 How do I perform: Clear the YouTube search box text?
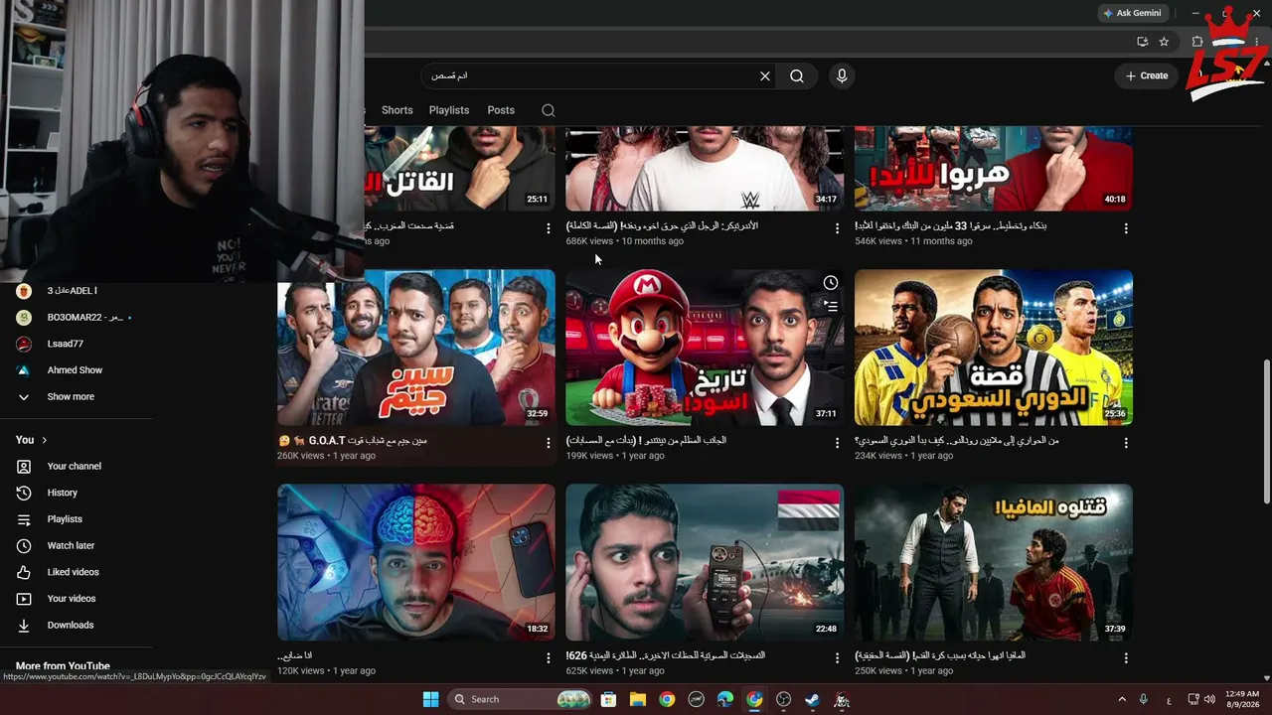pos(765,75)
